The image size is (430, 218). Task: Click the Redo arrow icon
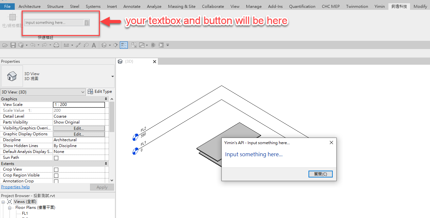(x=45, y=45)
